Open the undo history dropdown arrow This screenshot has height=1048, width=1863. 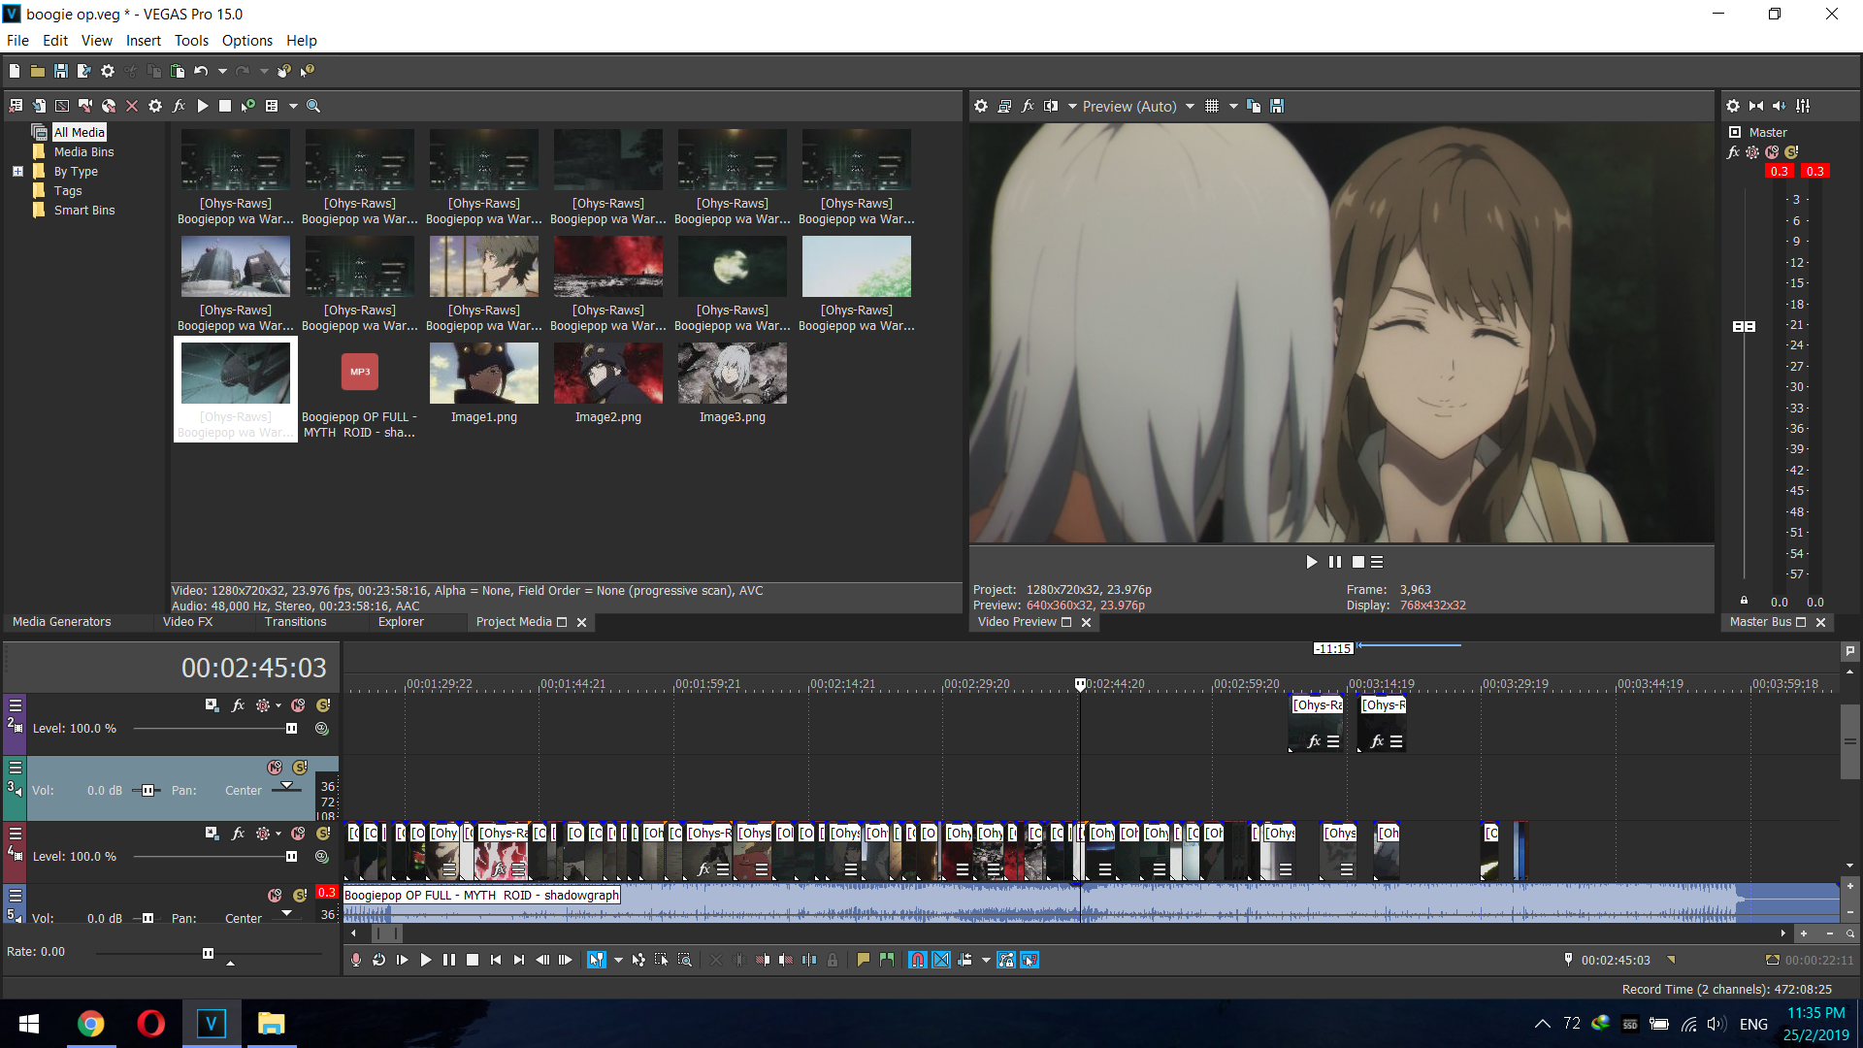pyautogui.click(x=222, y=71)
